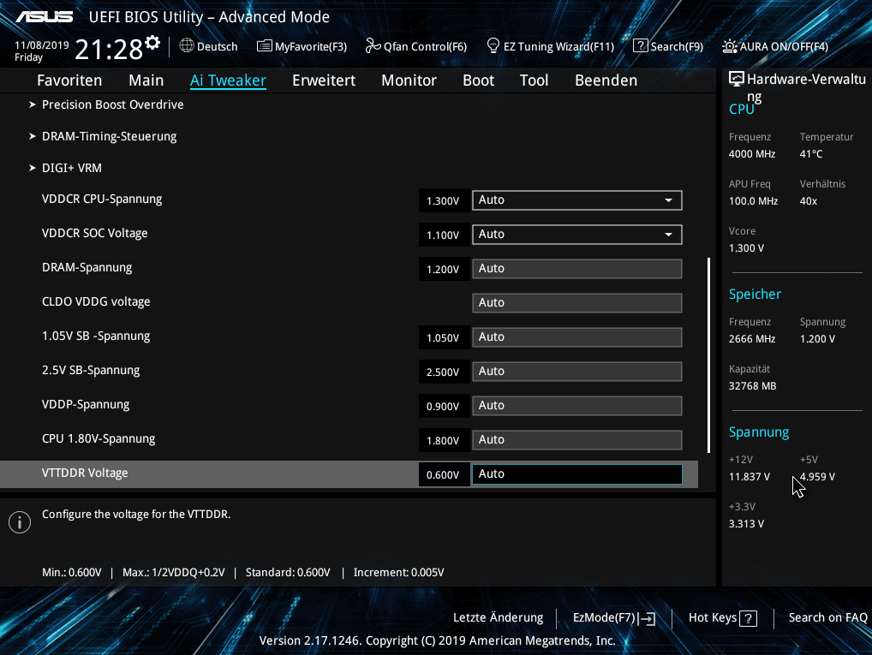Expand DRAM-Timing-Steuerung submenu

click(109, 136)
